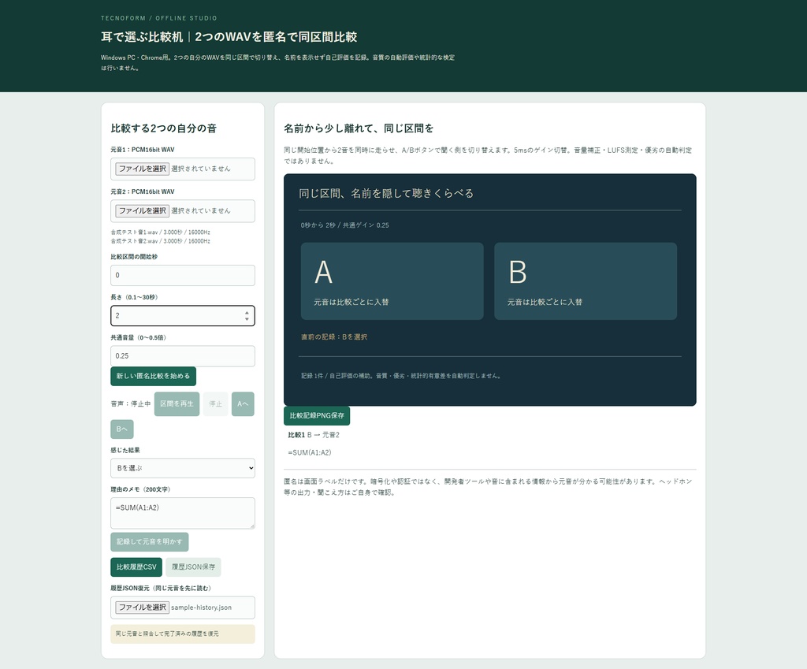Export history via 比較履歴CSV button
807x669 pixels.
pyautogui.click(x=136, y=567)
